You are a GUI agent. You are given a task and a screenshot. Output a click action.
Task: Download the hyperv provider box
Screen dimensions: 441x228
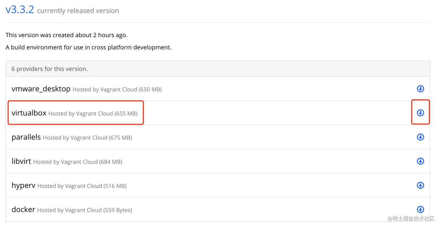[420, 185]
